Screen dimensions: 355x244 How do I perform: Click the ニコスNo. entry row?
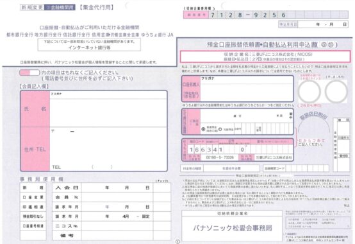[117, 226]
